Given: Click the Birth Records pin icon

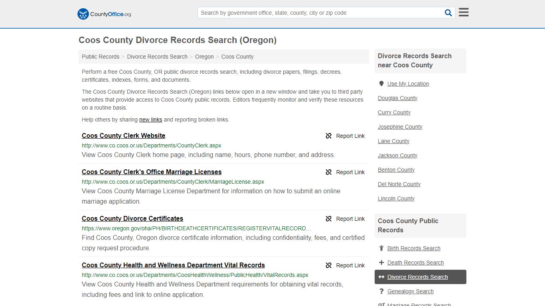Looking at the screenshot, I should click(381, 248).
